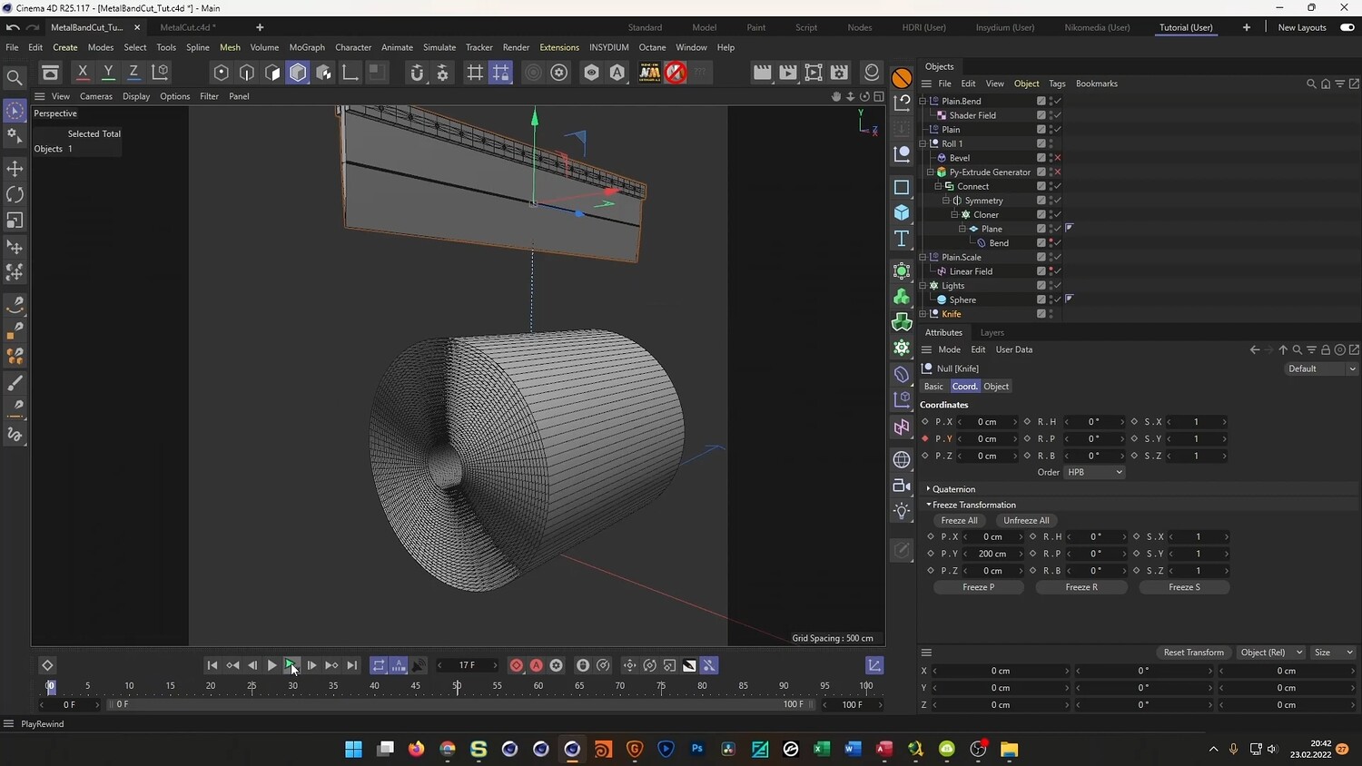Toggle the New Layouts switch

pos(1347,27)
